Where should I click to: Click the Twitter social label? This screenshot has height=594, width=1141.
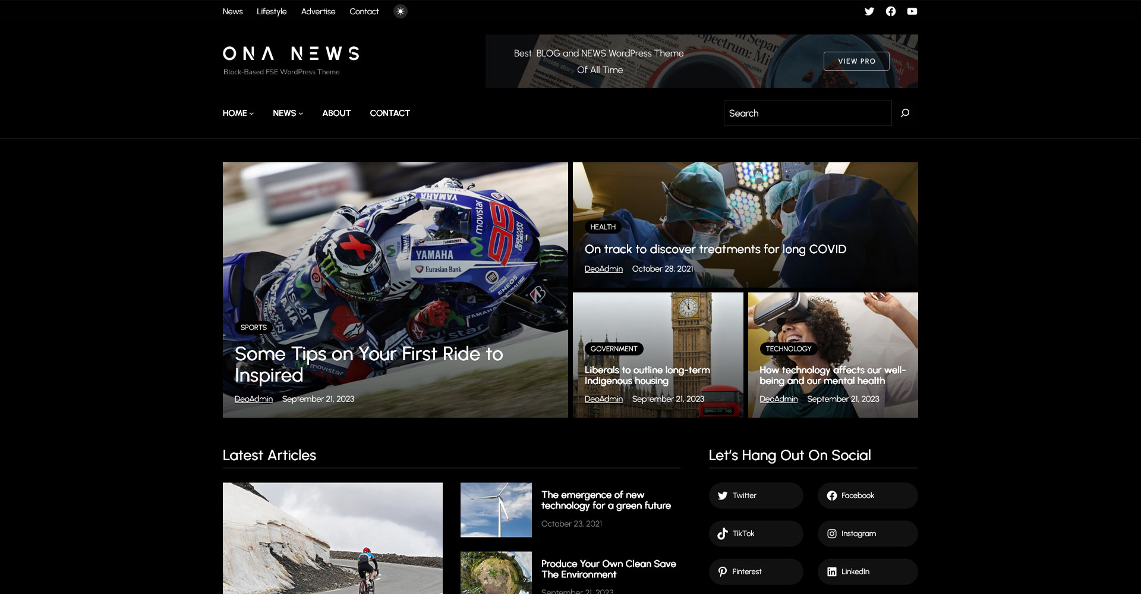(744, 496)
